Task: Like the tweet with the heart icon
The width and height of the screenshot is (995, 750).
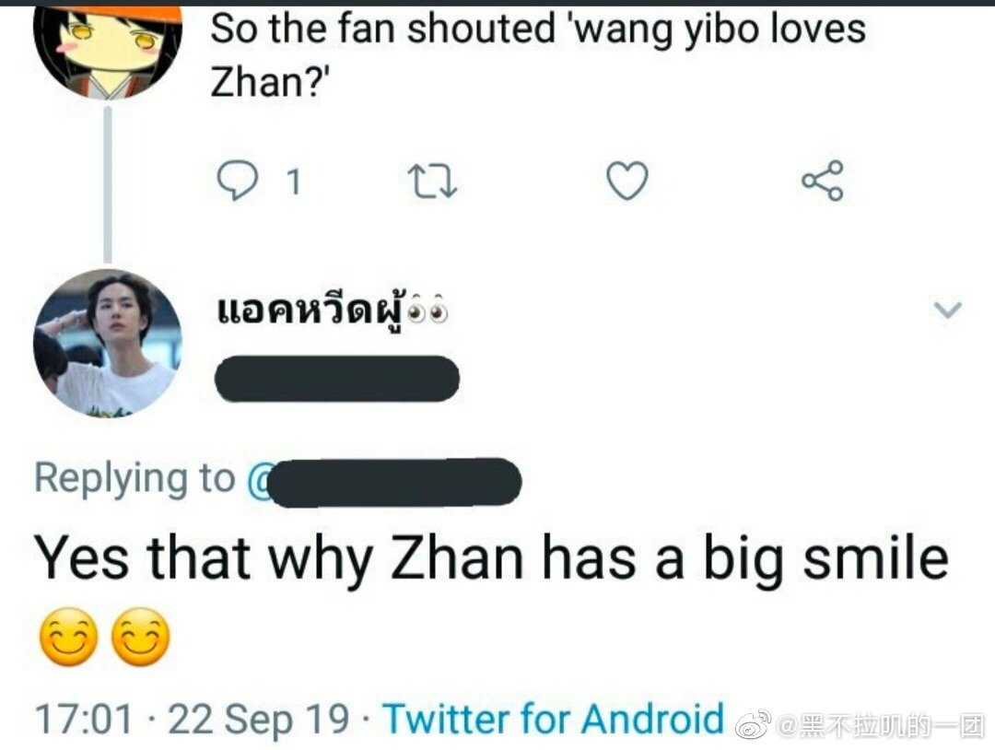Action: (627, 181)
